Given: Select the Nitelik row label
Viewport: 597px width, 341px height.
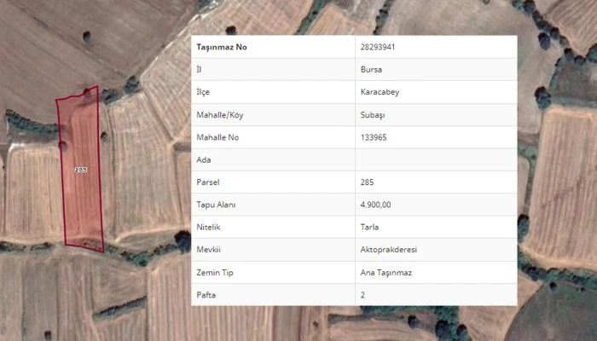Looking at the screenshot, I should (209, 228).
